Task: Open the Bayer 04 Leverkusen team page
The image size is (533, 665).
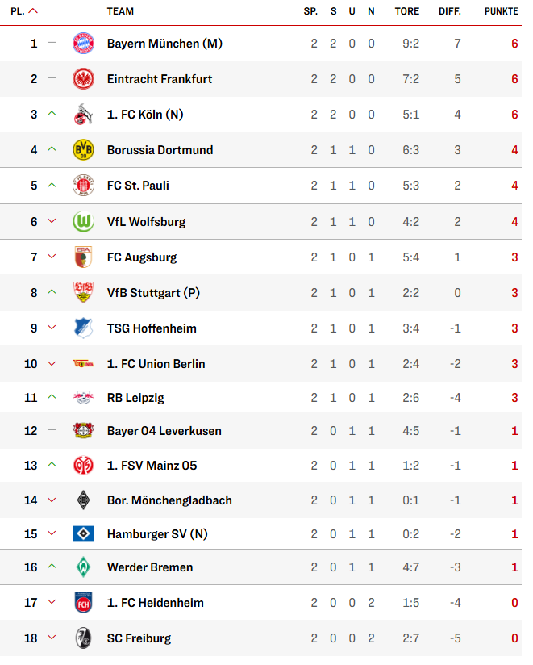Action: tap(164, 431)
